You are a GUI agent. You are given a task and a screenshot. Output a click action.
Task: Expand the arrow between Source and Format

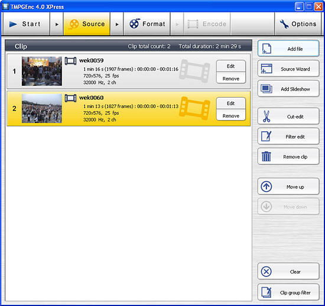117,24
